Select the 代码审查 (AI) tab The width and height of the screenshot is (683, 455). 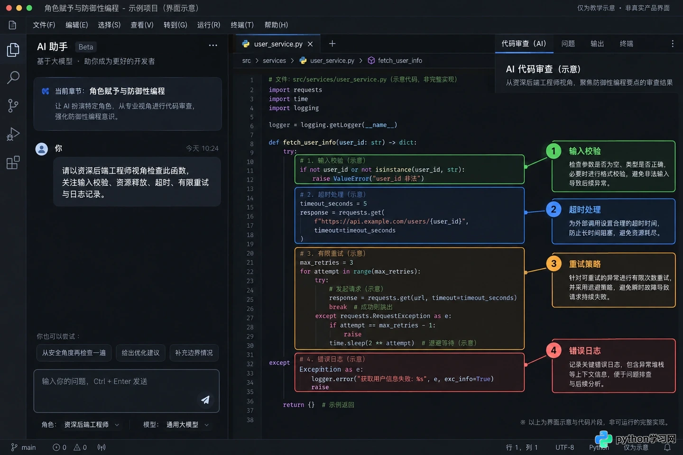pos(524,44)
